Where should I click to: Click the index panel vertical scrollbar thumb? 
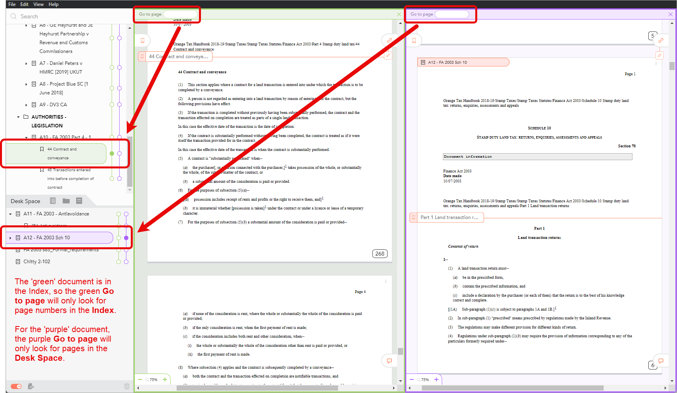click(x=130, y=161)
